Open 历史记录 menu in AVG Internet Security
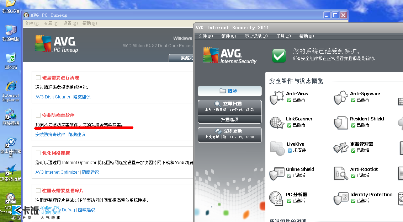Screen dimensions: 403x222 pos(256,36)
